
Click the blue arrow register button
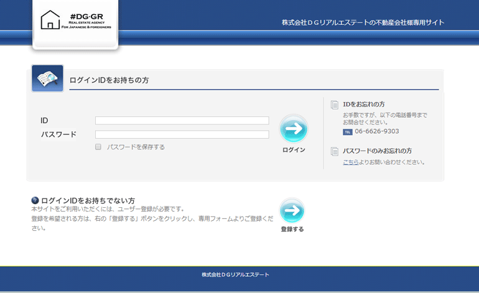point(292,210)
